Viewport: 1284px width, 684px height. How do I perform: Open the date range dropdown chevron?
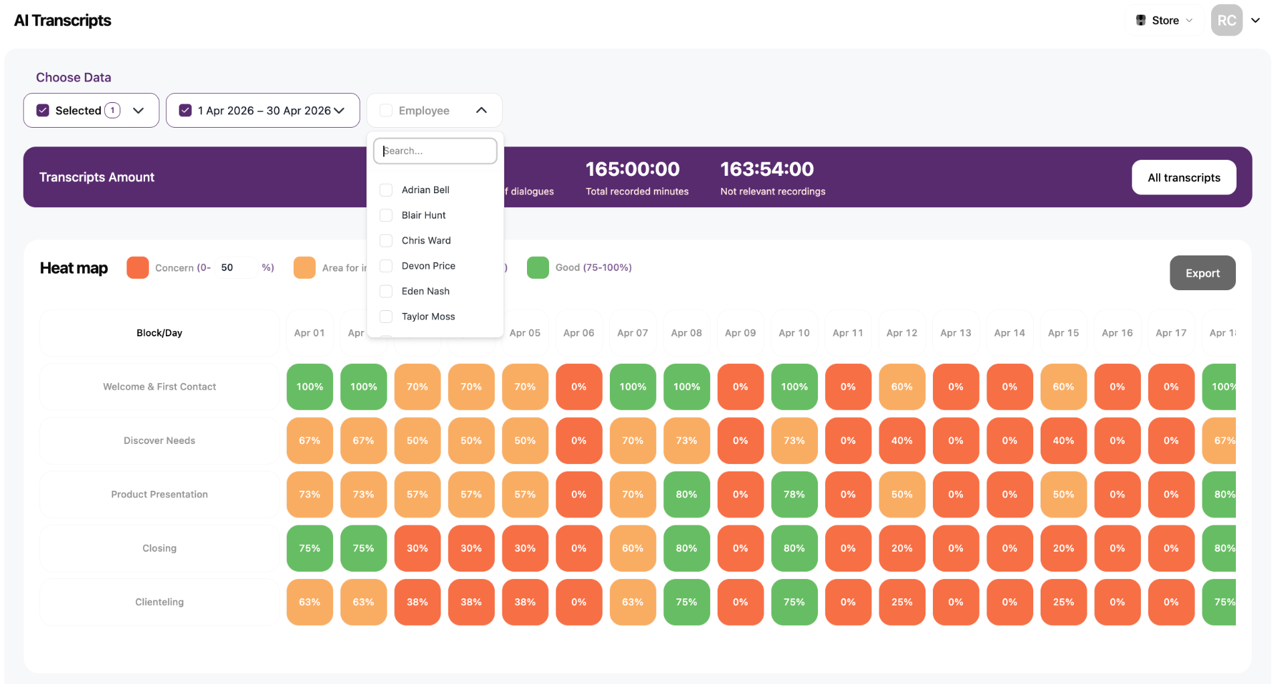tap(339, 110)
